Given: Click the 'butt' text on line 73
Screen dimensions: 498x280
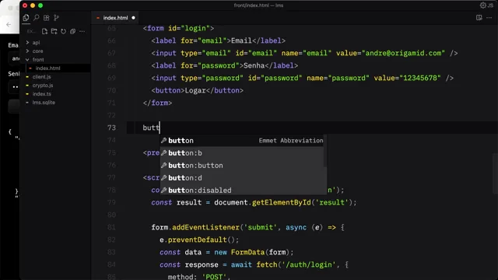Looking at the screenshot, I should [x=151, y=128].
